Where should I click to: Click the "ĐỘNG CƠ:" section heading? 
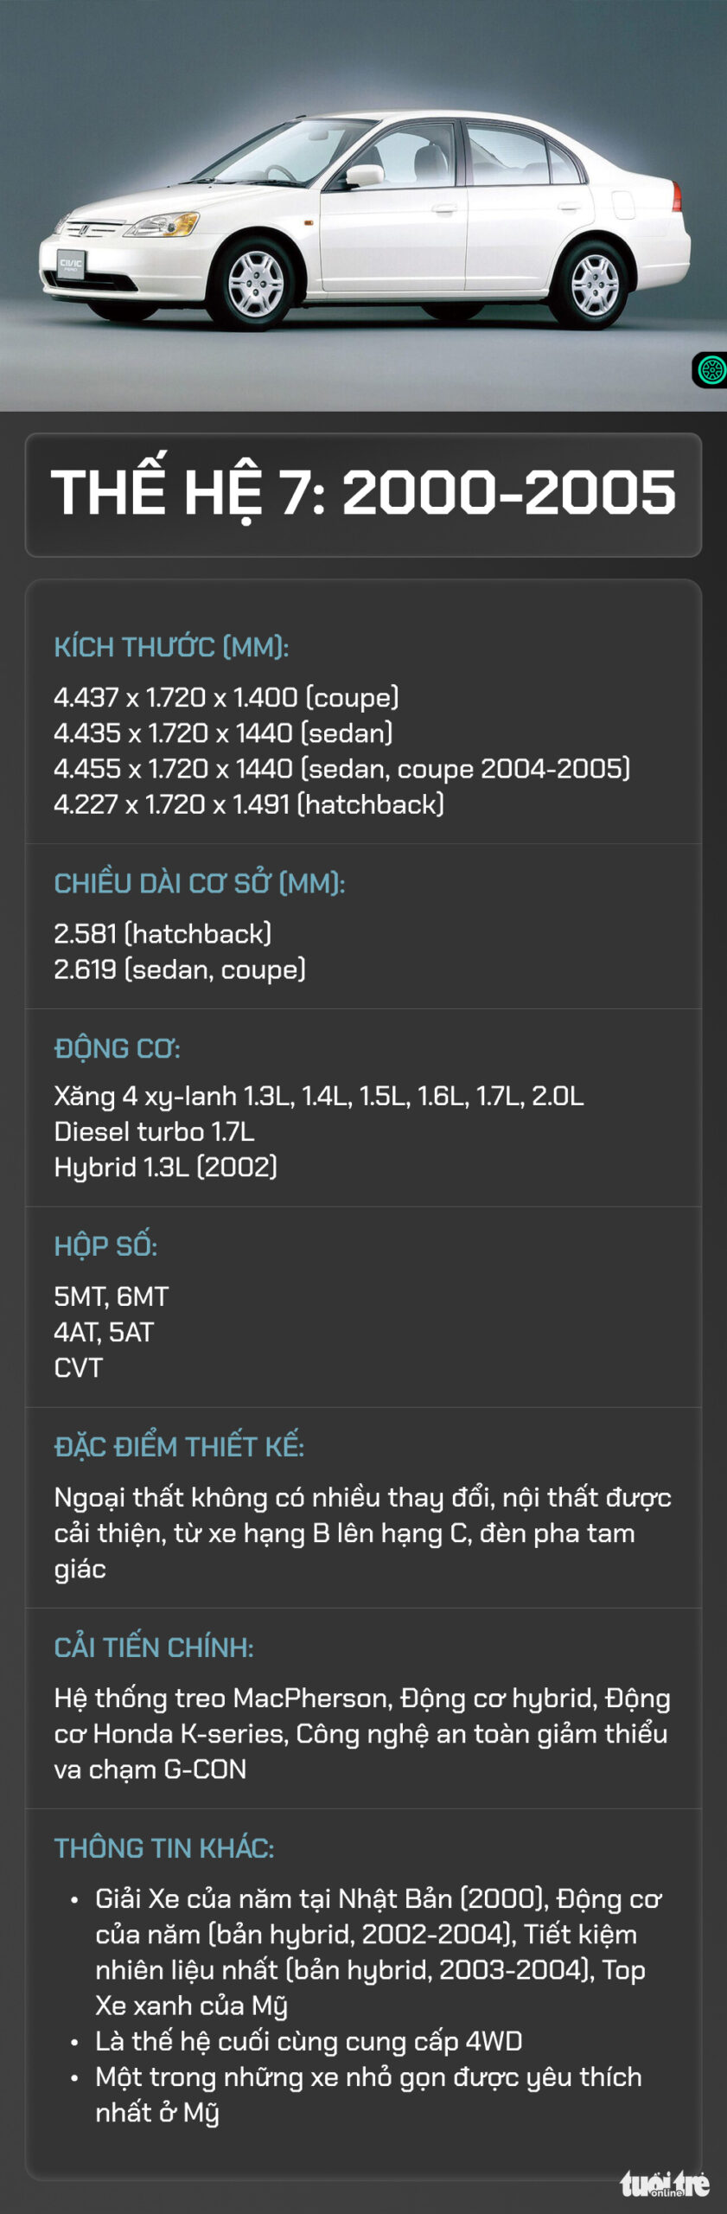(x=118, y=1048)
